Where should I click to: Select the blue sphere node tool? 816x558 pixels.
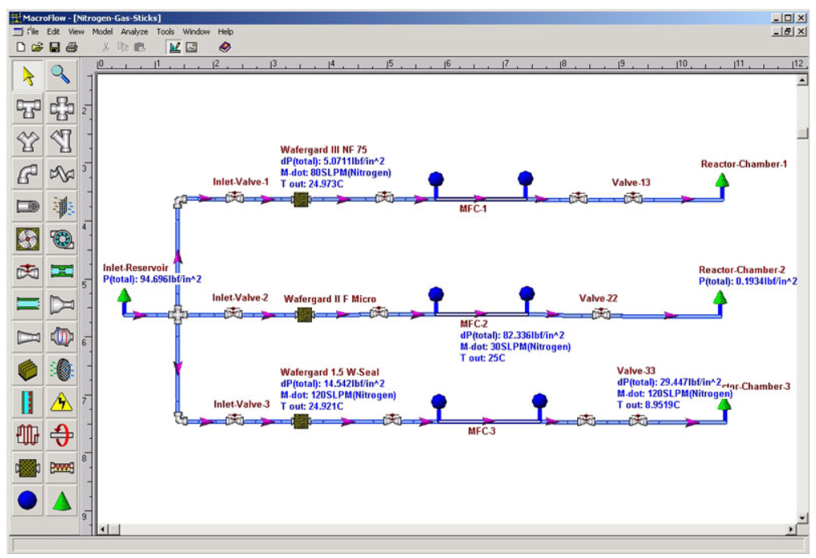click(28, 501)
